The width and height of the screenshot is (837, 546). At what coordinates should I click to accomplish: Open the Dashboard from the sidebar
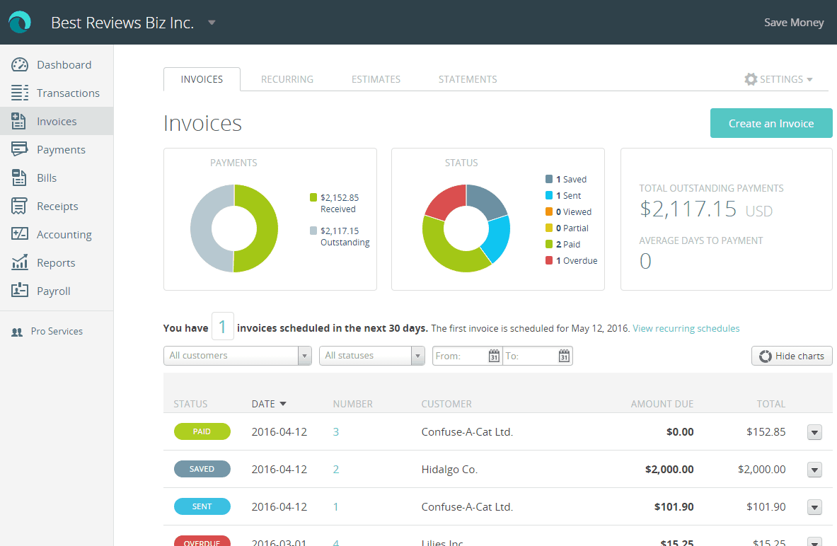coord(64,64)
